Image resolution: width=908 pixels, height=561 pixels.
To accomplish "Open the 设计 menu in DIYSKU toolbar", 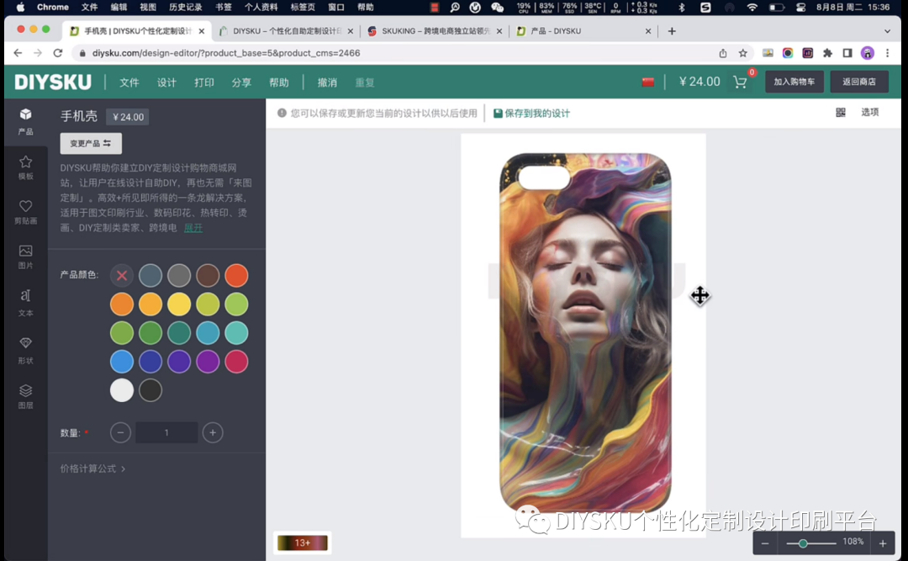I will pos(166,82).
